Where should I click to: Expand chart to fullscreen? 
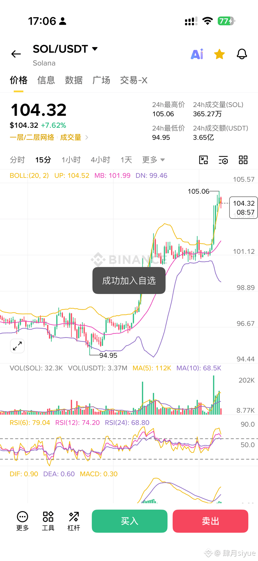(17, 346)
